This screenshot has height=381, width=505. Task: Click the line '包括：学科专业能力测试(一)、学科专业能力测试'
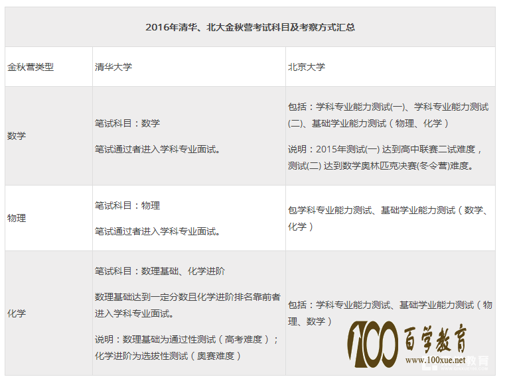388,107
